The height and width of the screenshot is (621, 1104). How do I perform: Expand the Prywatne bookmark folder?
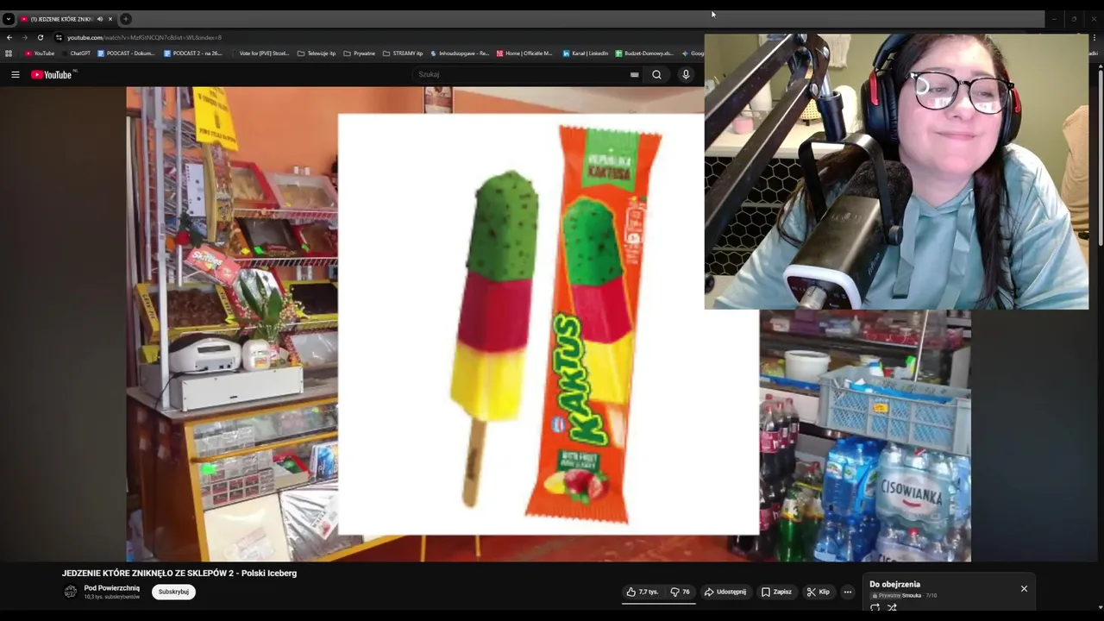coord(360,53)
